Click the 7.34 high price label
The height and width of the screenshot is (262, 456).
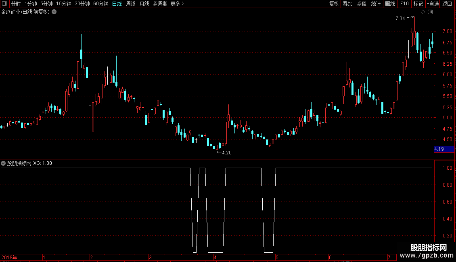(x=400, y=18)
